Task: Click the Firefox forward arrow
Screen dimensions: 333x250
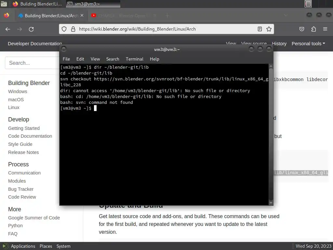Action: tap(20, 29)
